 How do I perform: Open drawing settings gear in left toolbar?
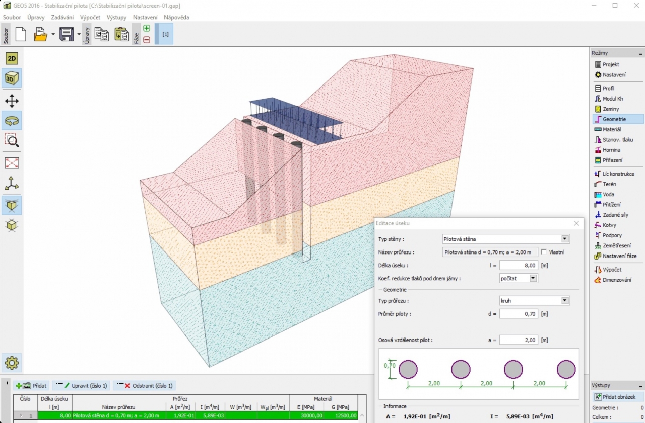coord(12,362)
